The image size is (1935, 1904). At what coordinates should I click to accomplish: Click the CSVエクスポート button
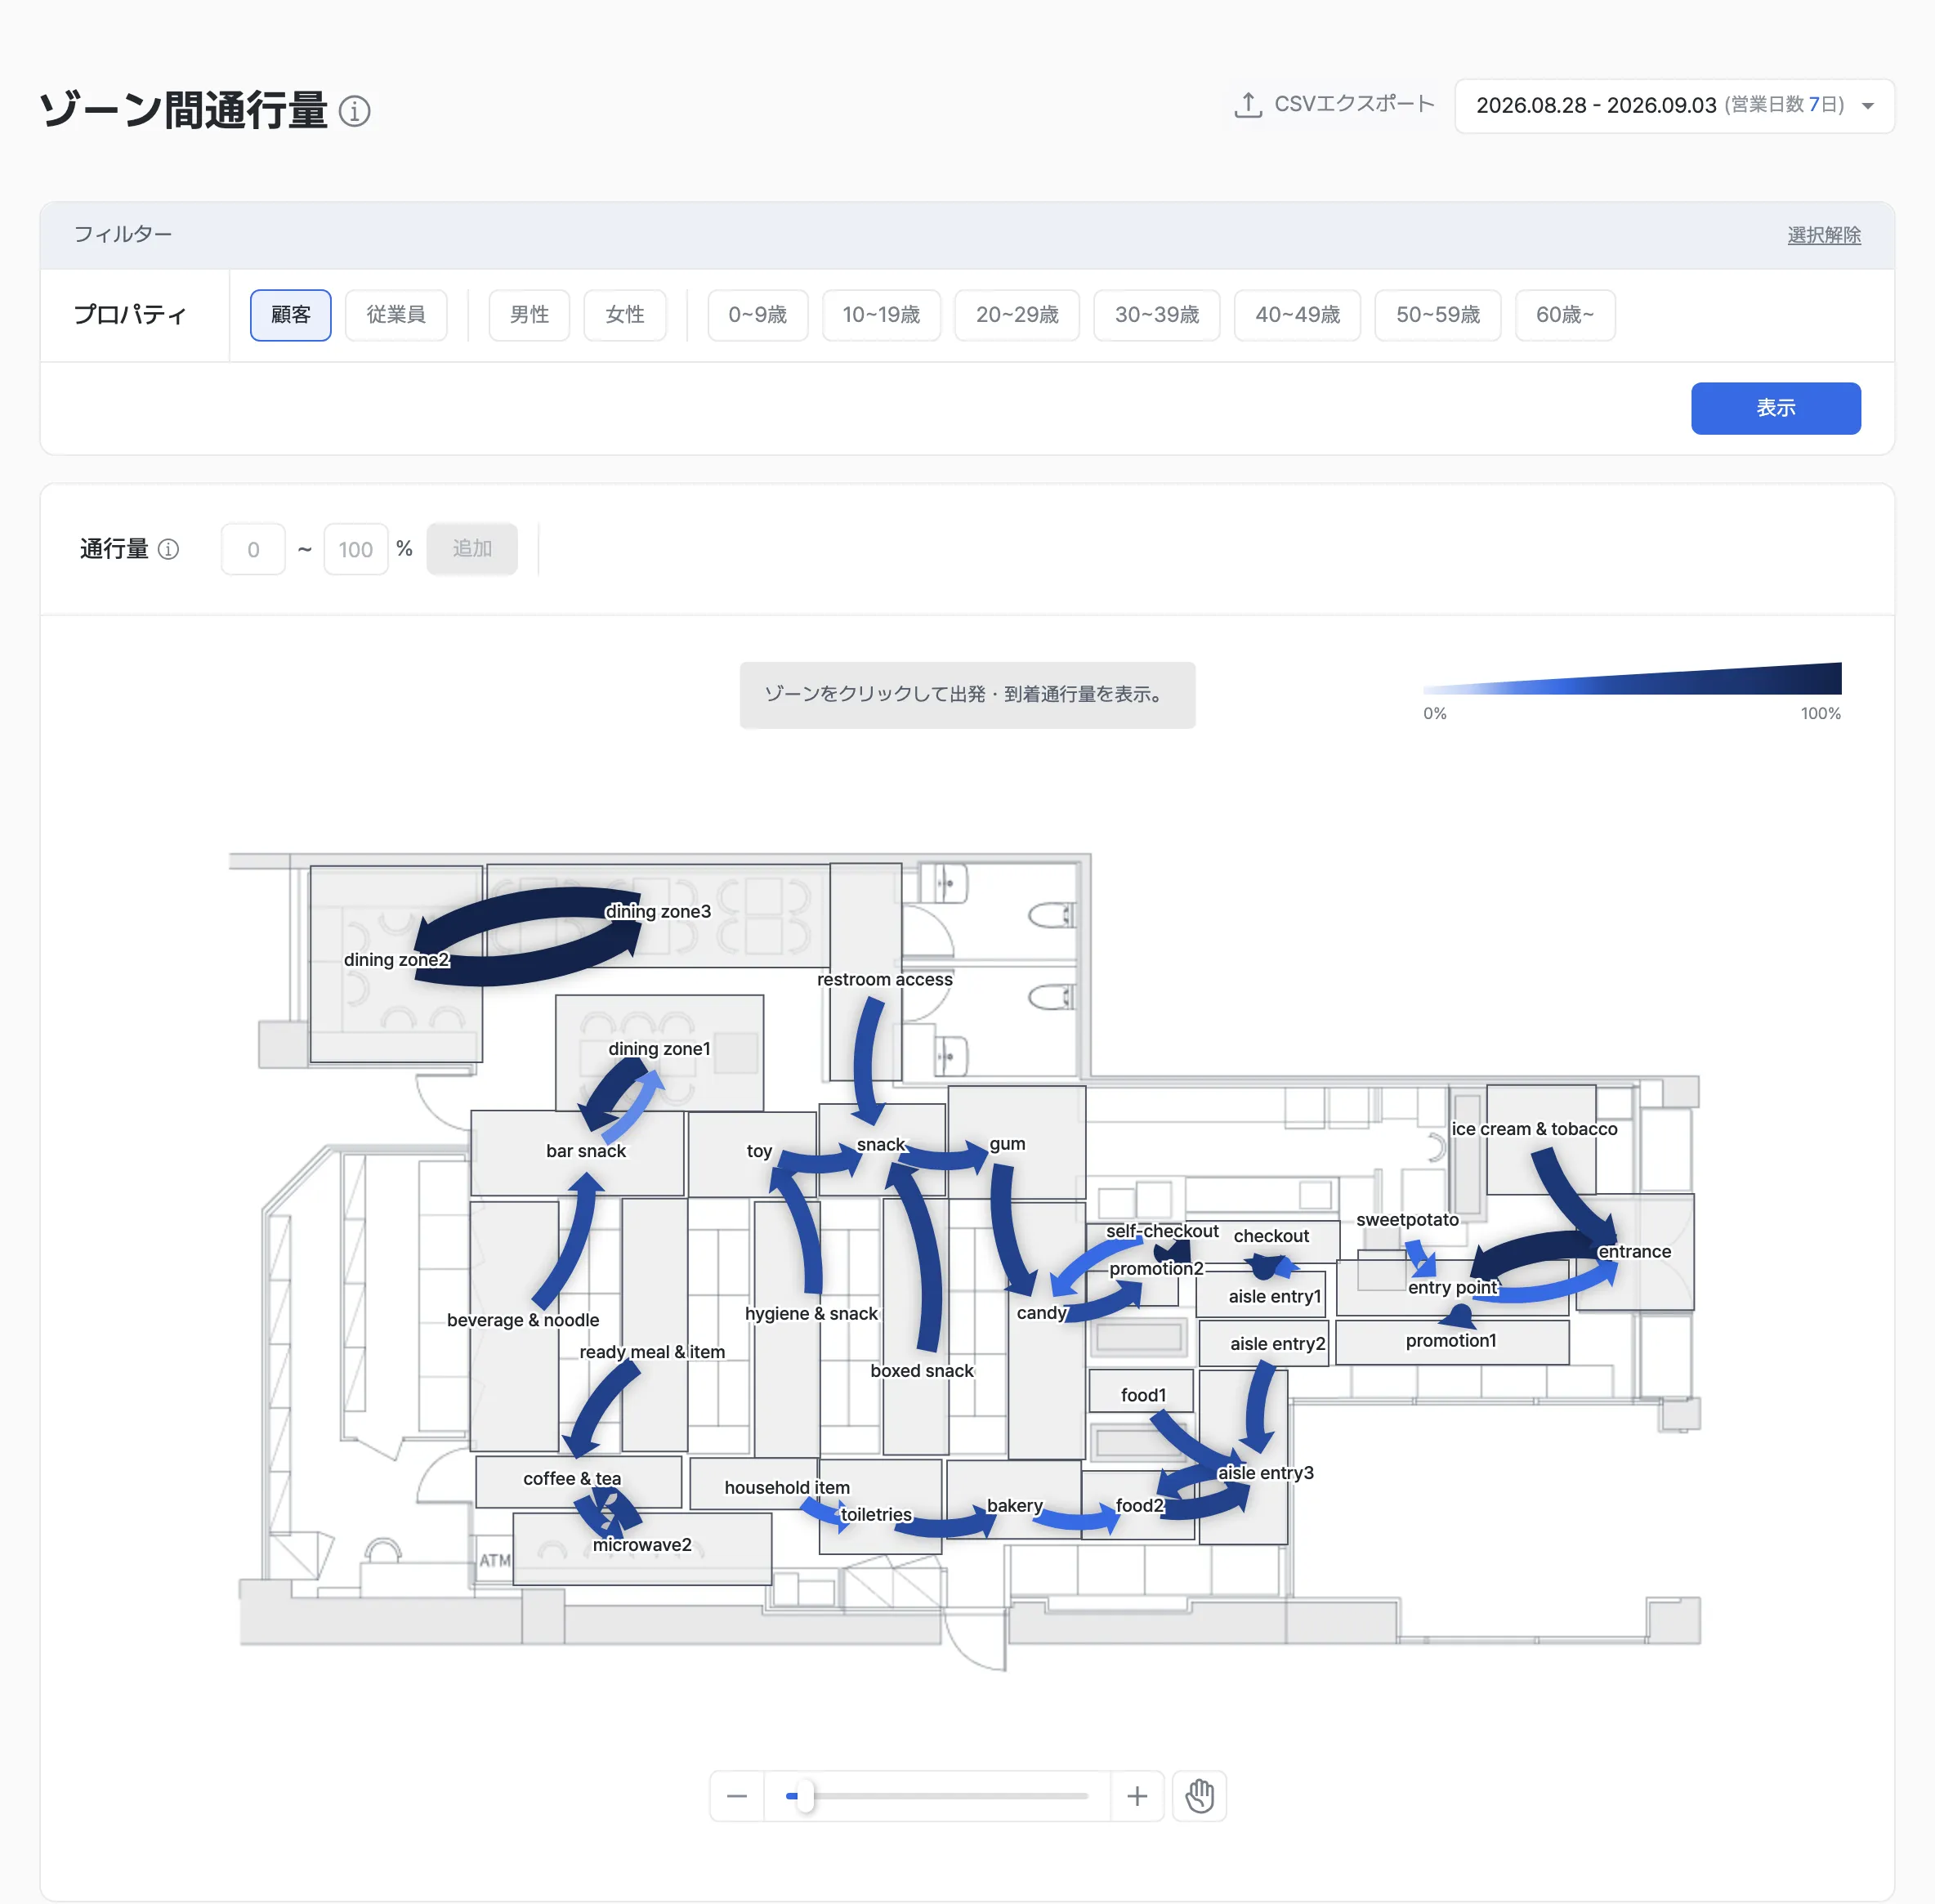(x=1335, y=105)
